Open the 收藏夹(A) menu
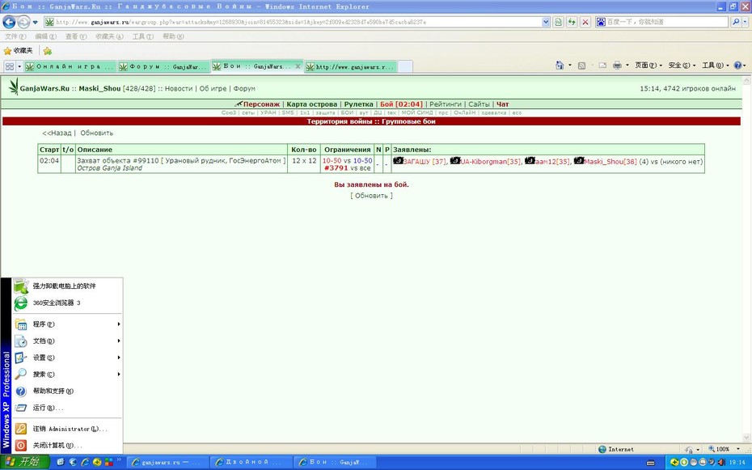This screenshot has height=470, width=752. tap(109, 36)
